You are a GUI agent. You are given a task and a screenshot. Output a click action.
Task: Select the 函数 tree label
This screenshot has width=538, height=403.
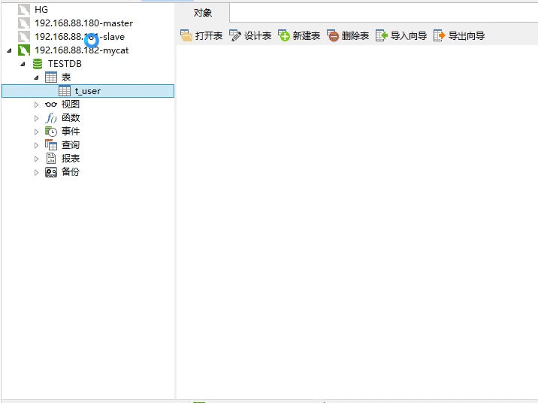click(x=71, y=118)
